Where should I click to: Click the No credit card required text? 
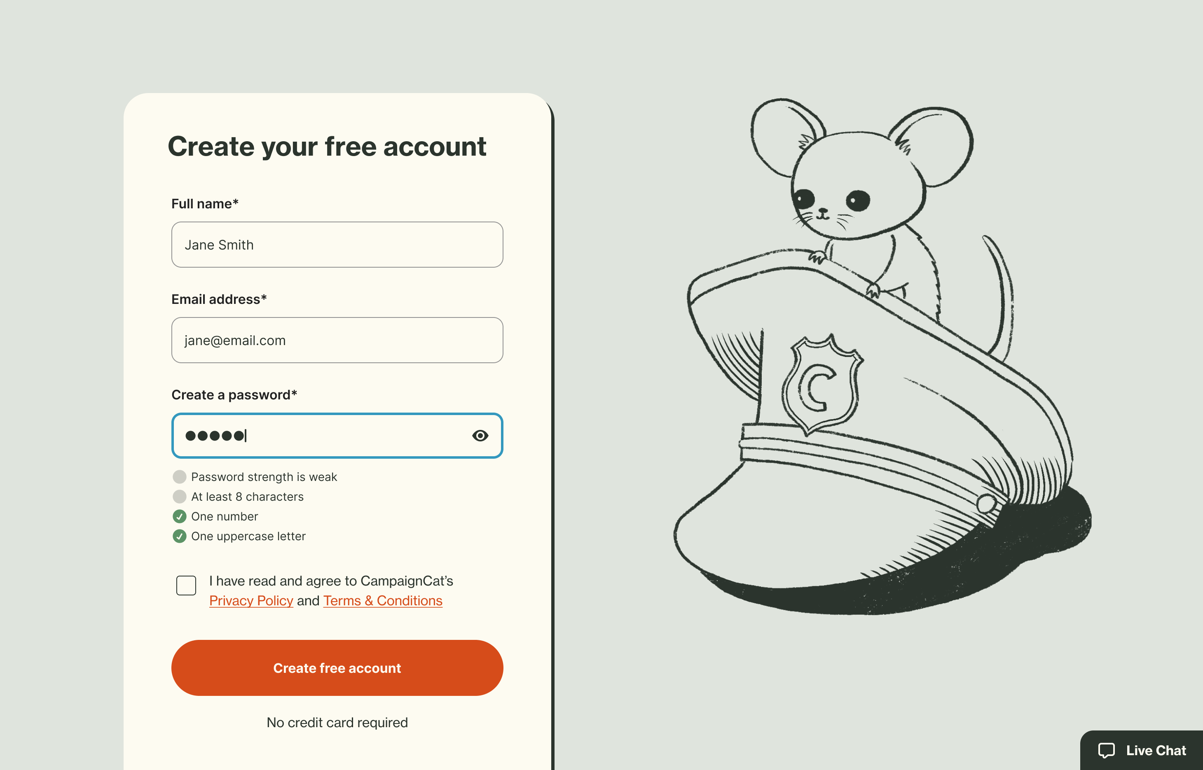[337, 723]
